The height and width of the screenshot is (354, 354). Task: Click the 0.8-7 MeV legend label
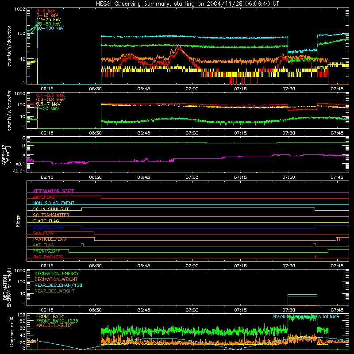pos(48,104)
